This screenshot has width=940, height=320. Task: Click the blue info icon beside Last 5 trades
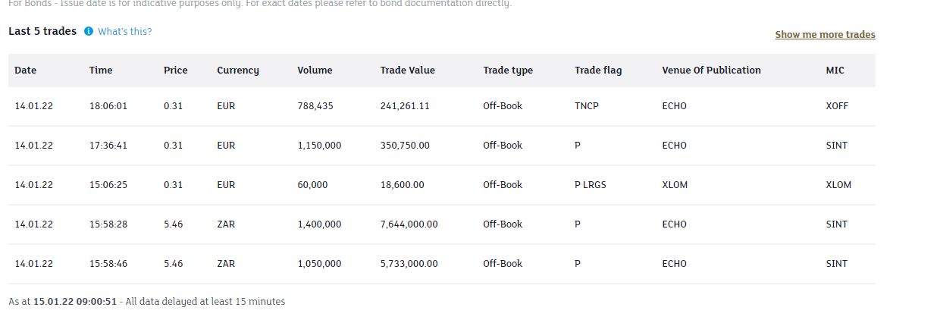[x=89, y=32]
